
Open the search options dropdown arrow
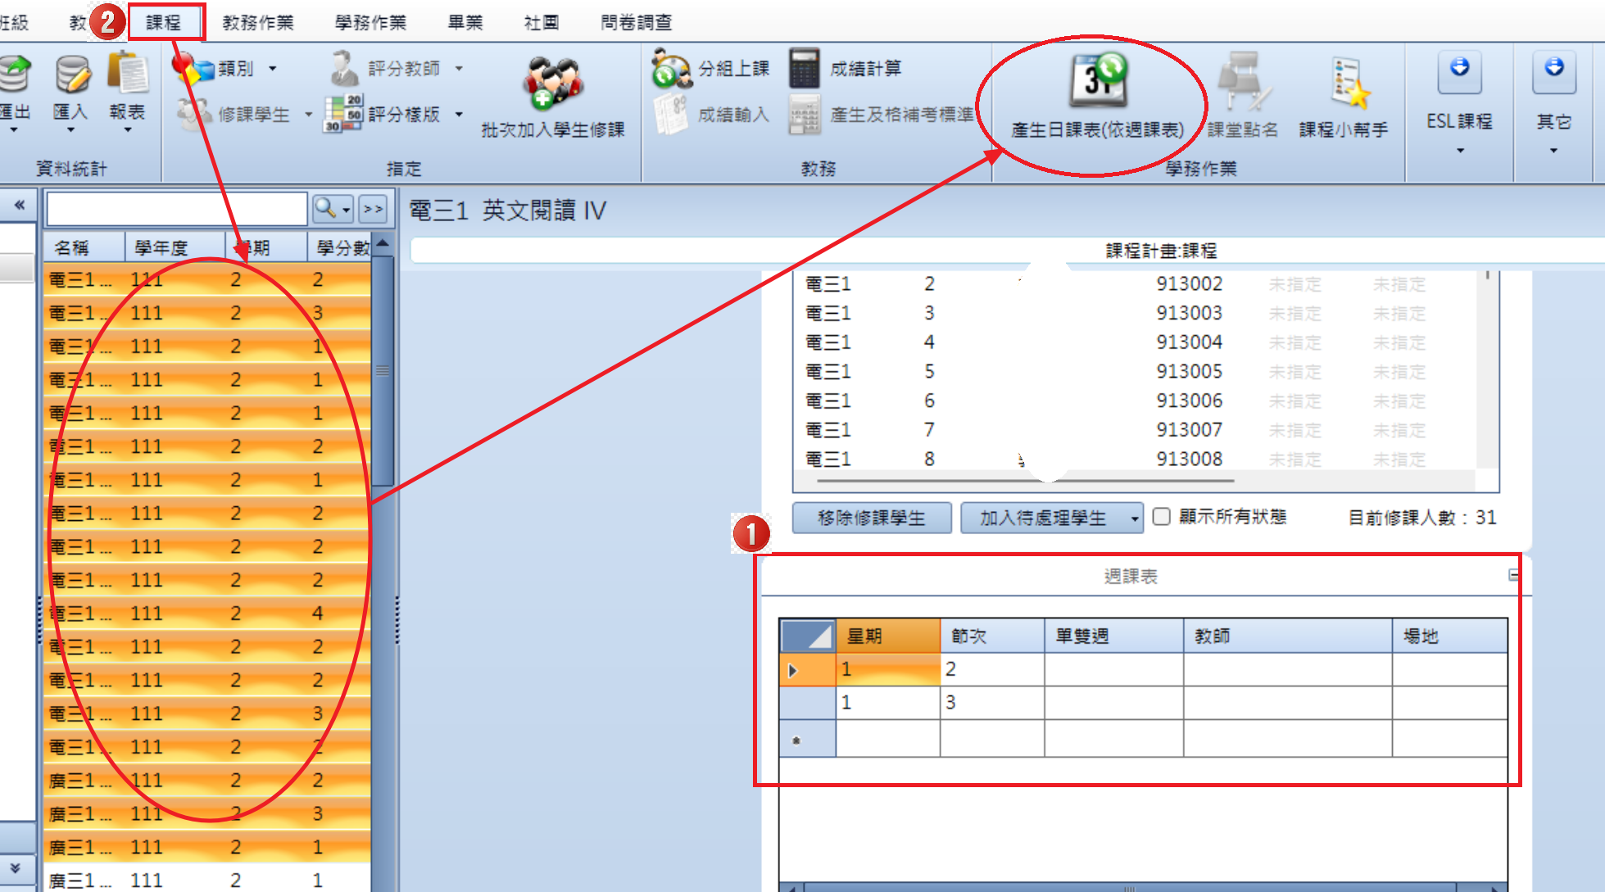(347, 210)
